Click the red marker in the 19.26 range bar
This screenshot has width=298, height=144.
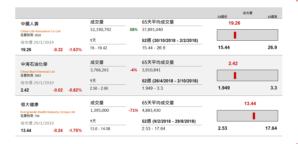[x=235, y=35]
